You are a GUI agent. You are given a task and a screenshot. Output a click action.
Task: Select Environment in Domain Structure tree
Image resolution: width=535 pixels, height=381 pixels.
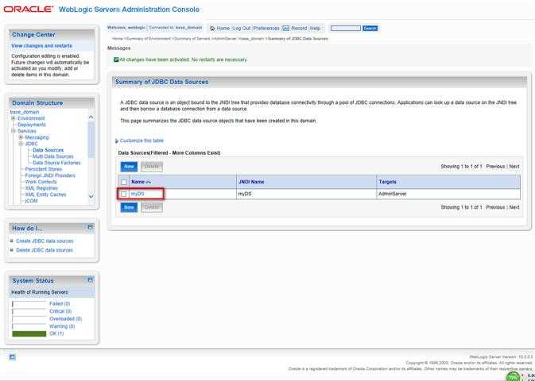point(31,118)
